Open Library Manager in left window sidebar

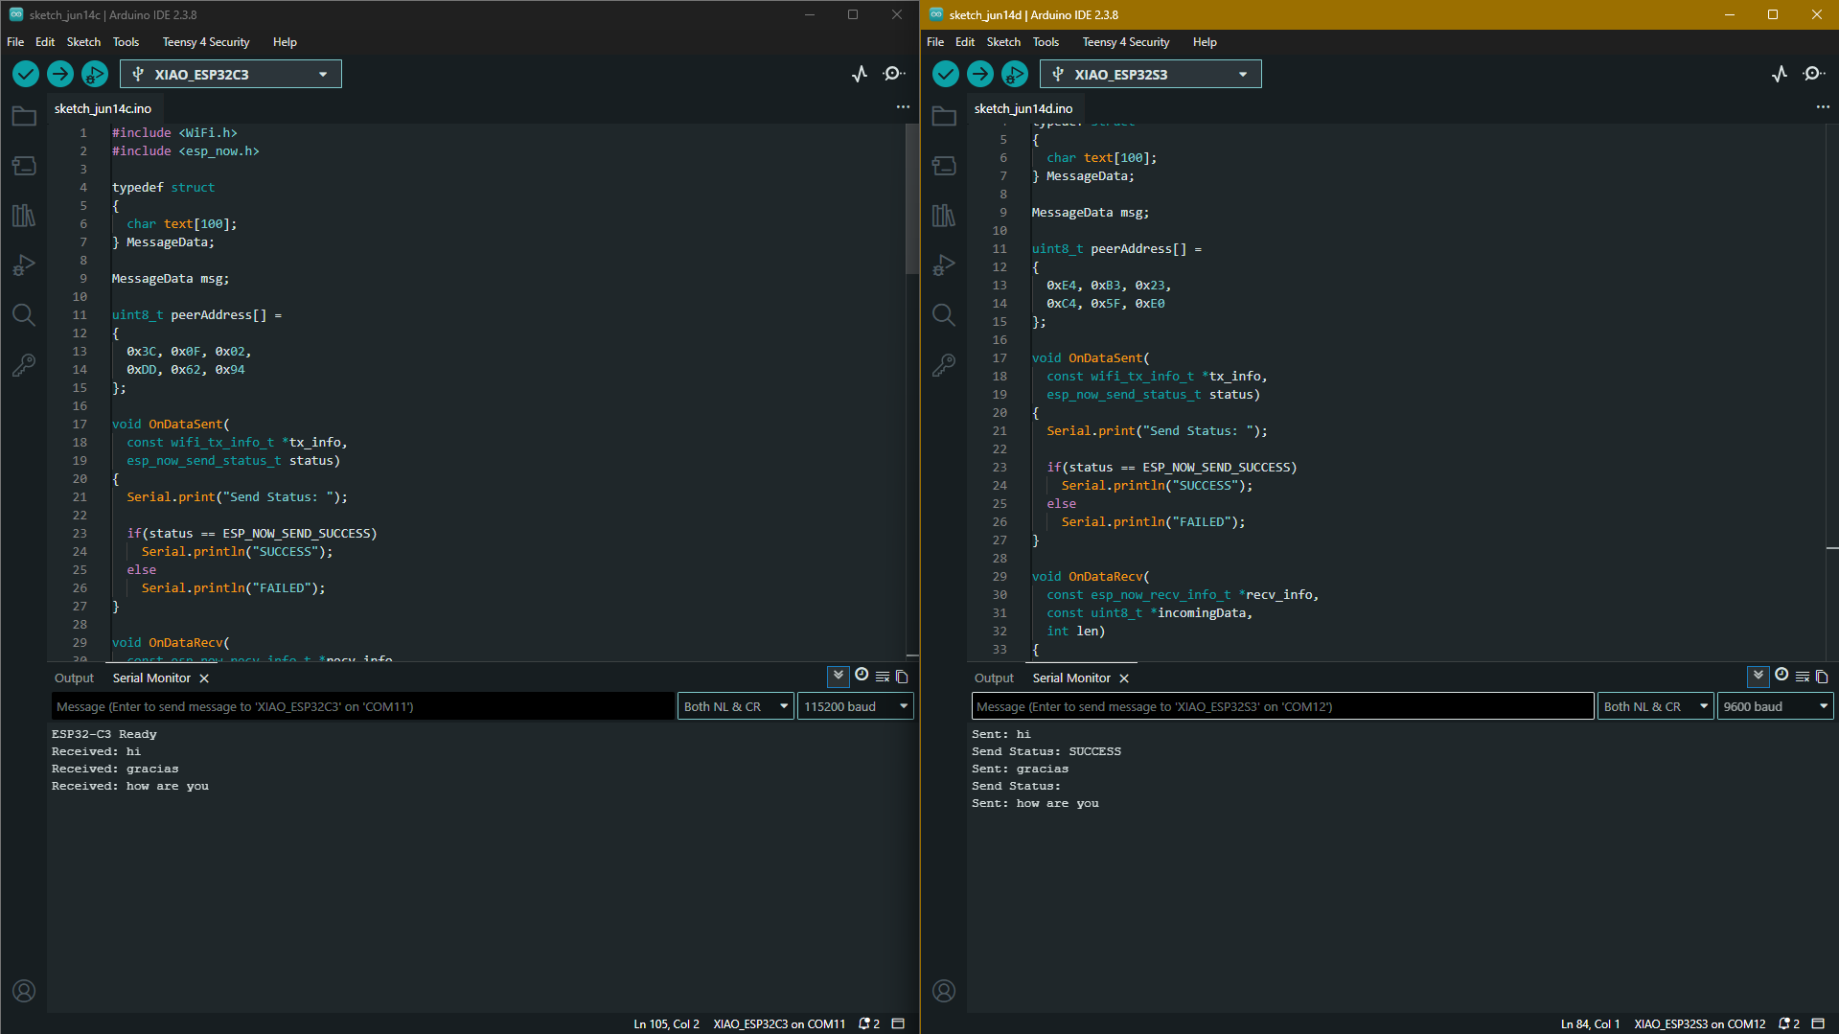(24, 216)
